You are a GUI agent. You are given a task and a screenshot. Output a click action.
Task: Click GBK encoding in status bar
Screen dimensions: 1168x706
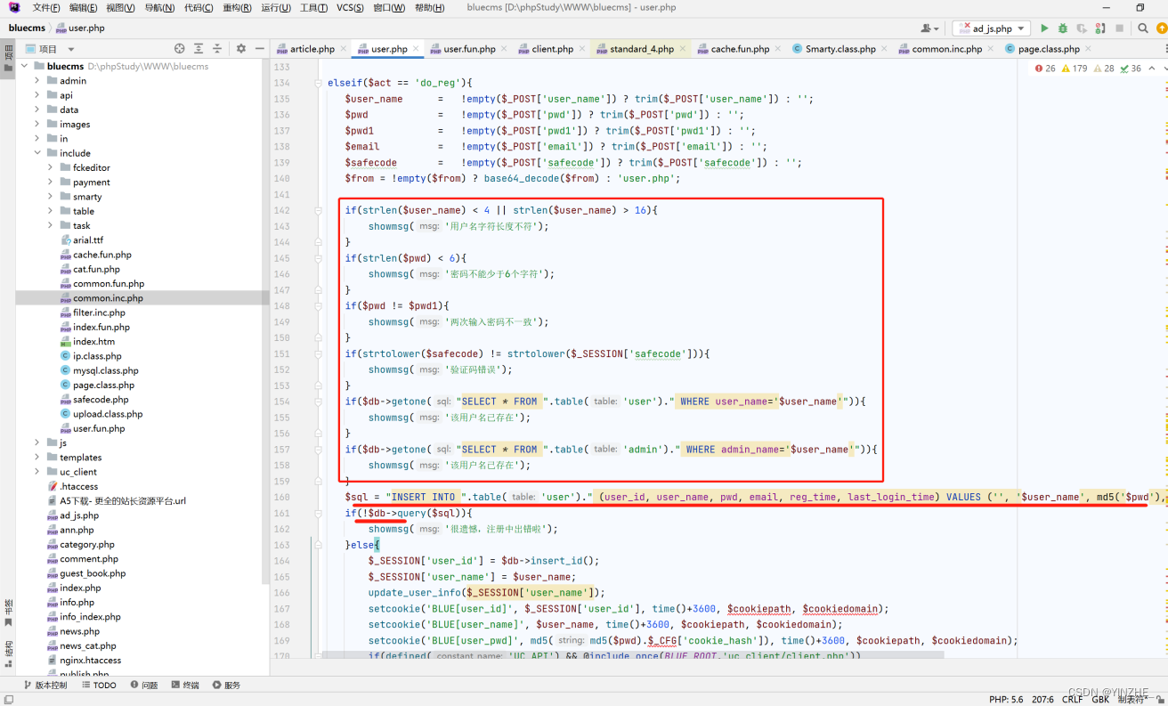pyautogui.click(x=1101, y=700)
